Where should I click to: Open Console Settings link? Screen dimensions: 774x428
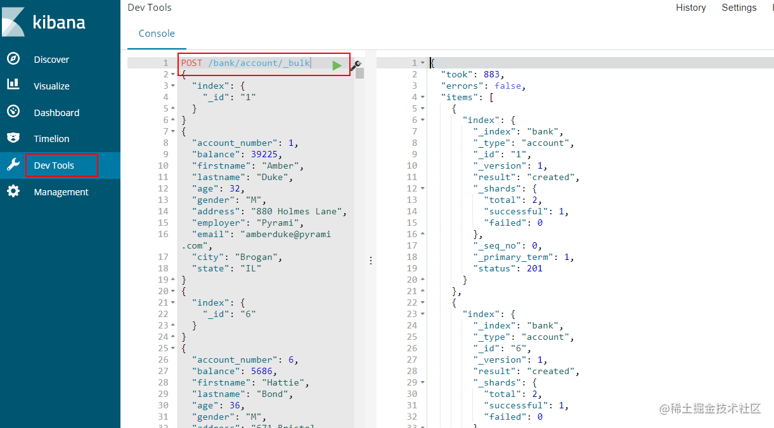click(739, 8)
